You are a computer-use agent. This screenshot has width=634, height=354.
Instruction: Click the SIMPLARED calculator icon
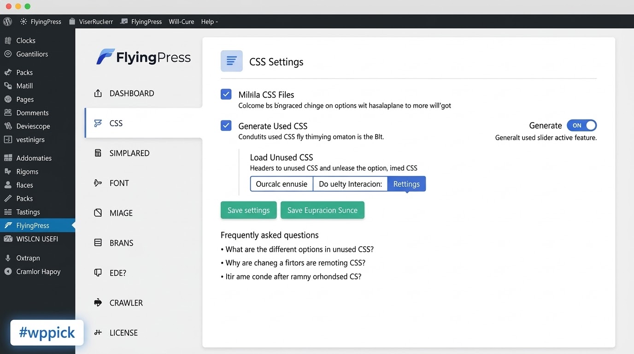[x=98, y=153]
